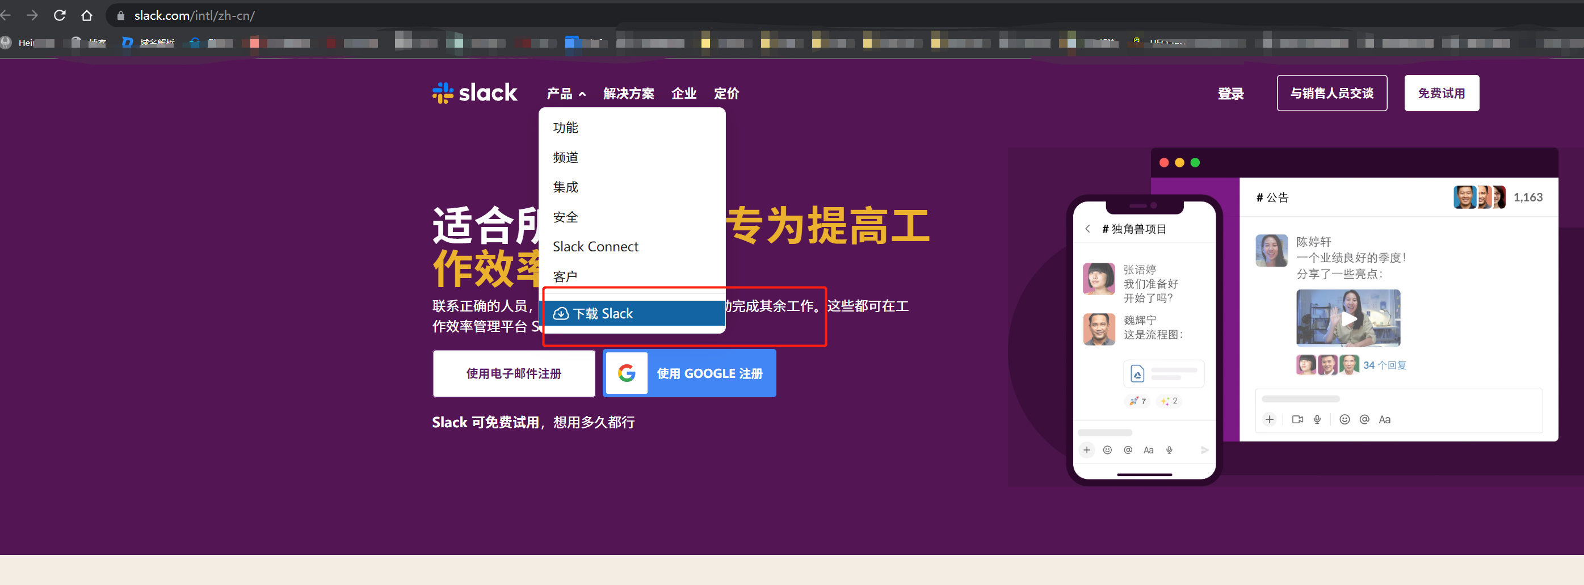Click the sparkle reaction showing 2
This screenshot has width=1584, height=585.
[1169, 401]
